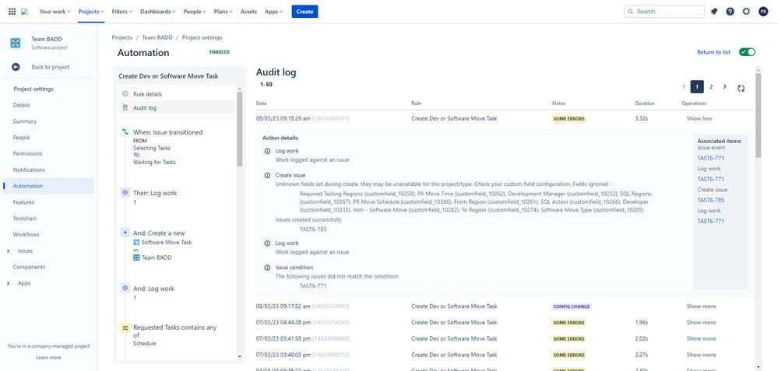Open the TAST6-785 associated item link
This screenshot has height=371, width=778.
[710, 200]
